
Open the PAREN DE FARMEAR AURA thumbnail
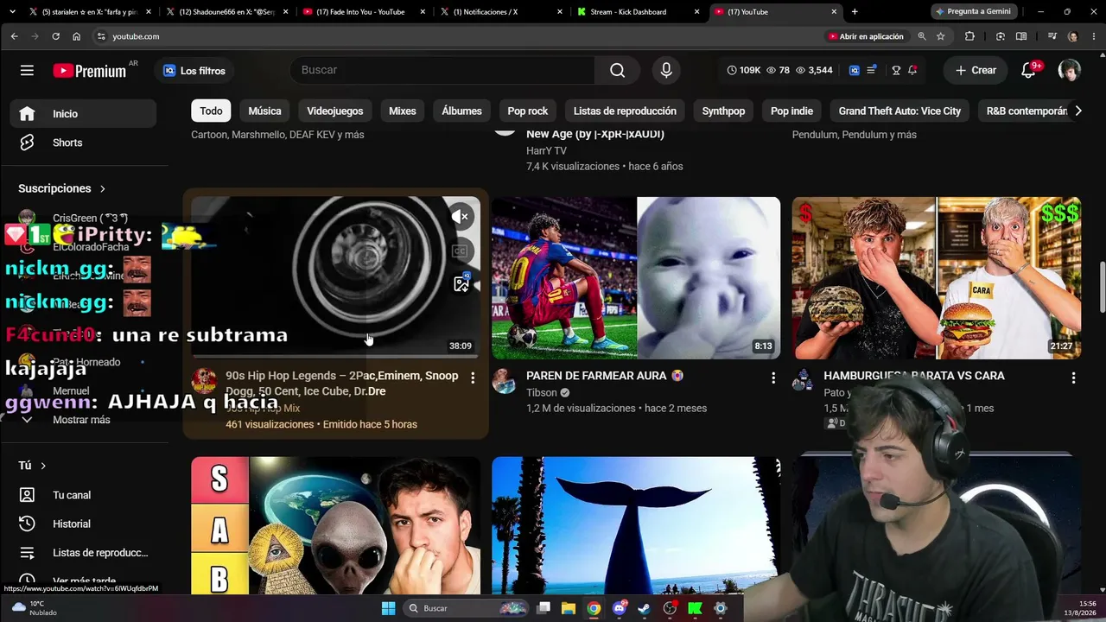[636, 278]
